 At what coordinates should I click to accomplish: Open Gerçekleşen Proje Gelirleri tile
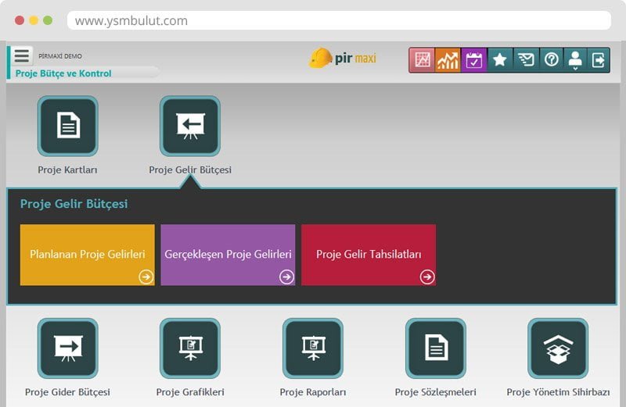point(228,255)
